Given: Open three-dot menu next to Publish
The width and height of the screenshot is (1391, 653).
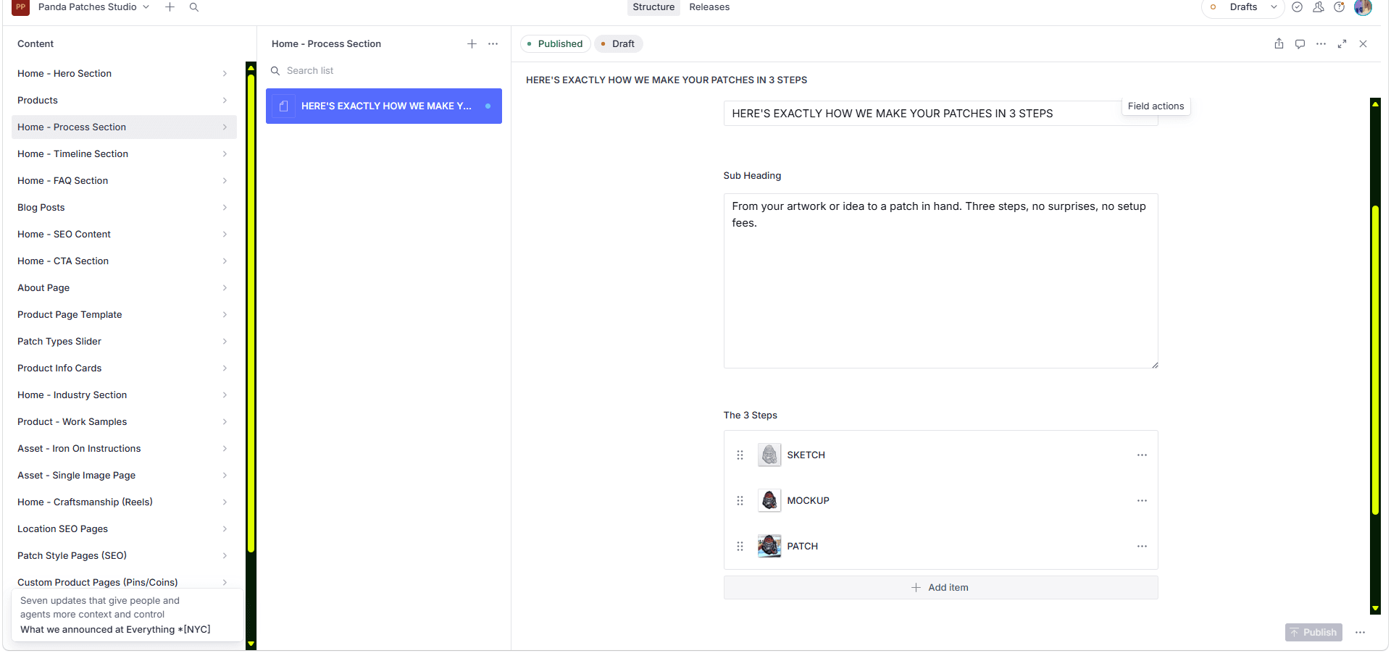Looking at the screenshot, I should pos(1361,633).
